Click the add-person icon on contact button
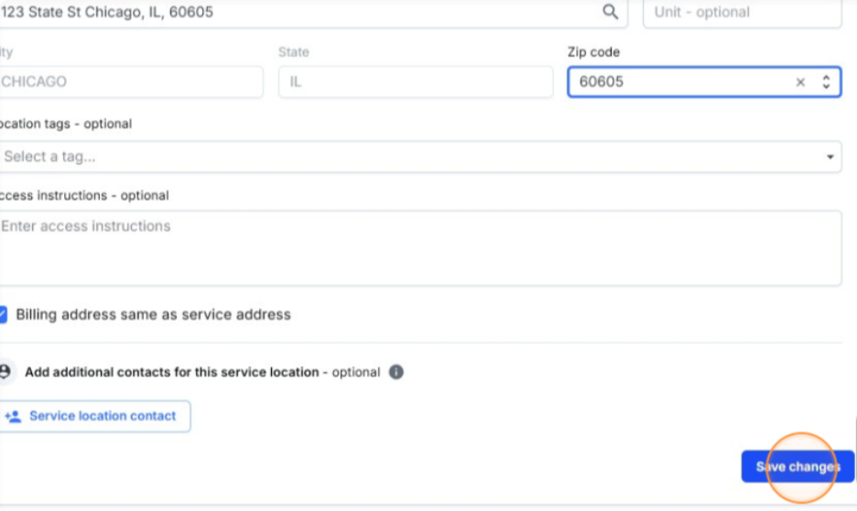Viewport: 857px width, 511px height. tap(13, 417)
